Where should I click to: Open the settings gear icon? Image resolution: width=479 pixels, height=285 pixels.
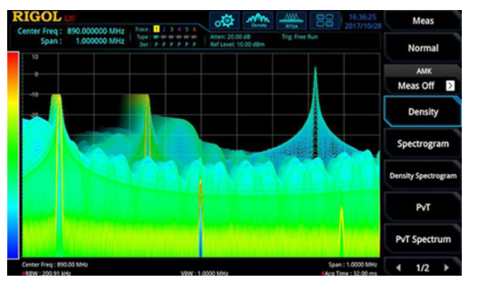224,21
